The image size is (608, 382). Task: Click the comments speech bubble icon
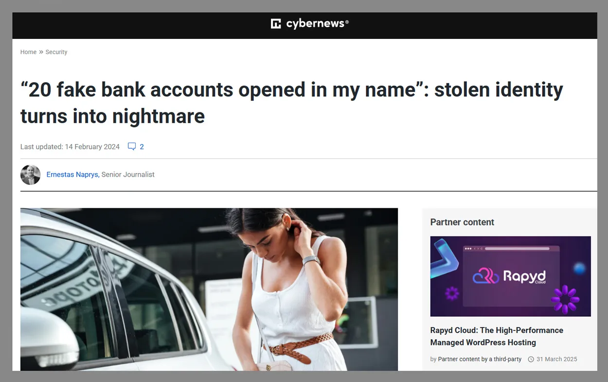click(132, 146)
